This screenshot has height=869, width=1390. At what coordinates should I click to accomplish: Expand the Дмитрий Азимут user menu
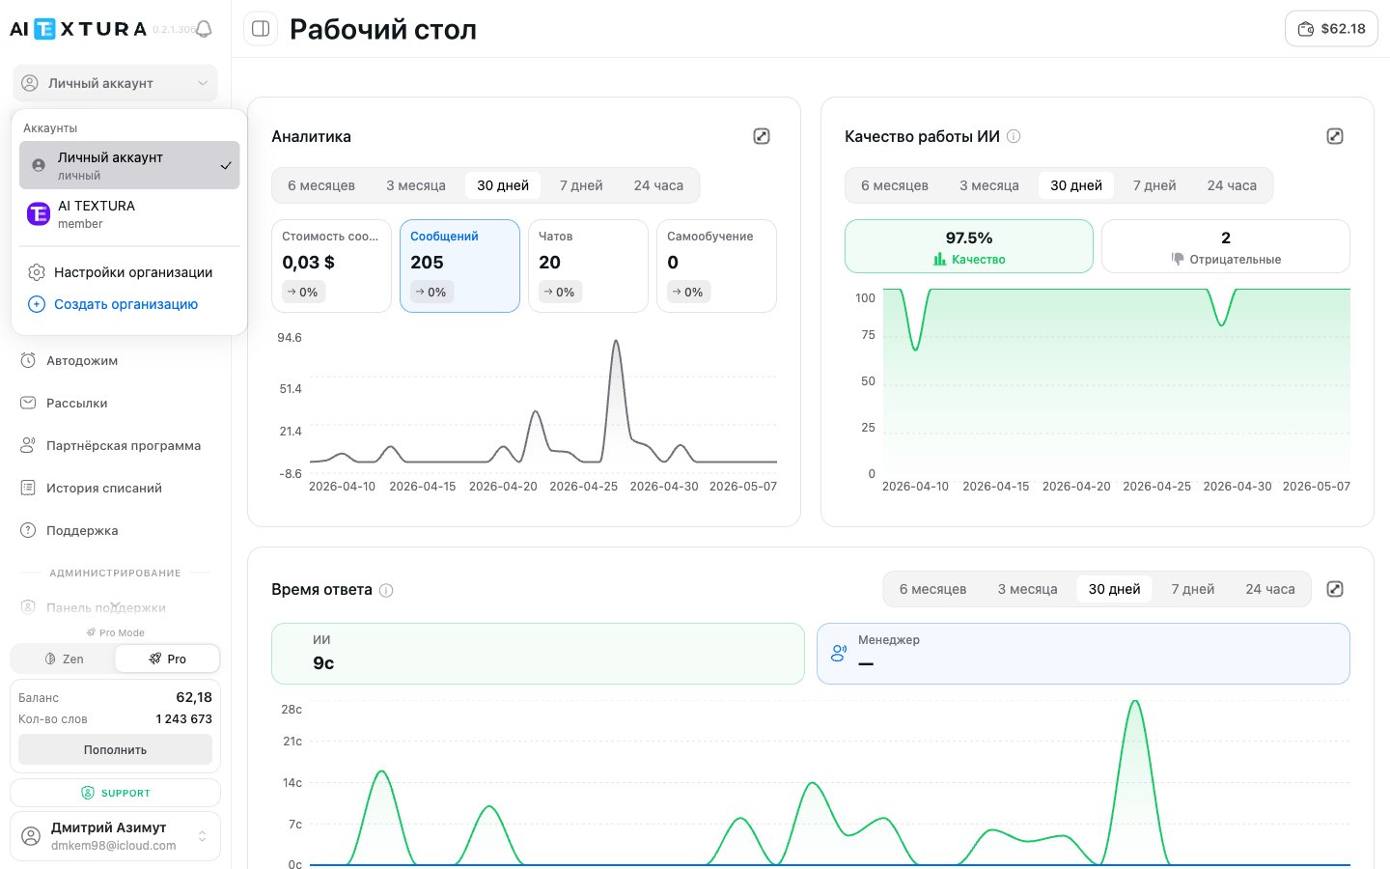coord(115,836)
